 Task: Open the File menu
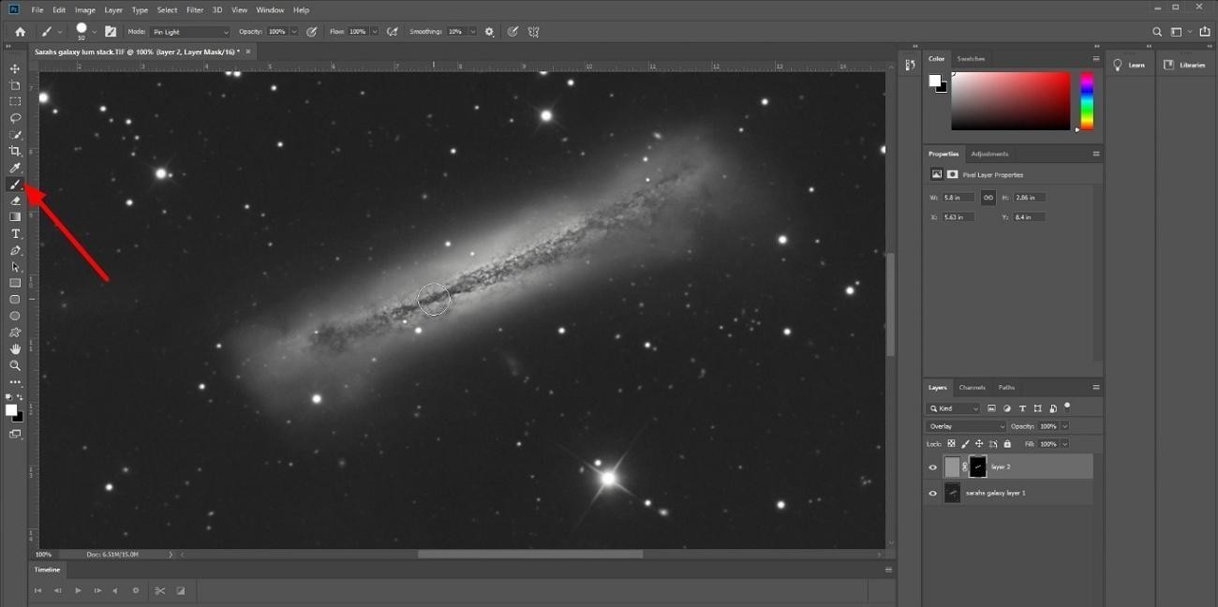37,9
